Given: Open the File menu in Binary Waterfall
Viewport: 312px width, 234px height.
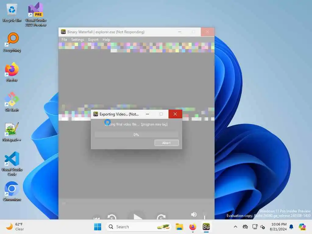Looking at the screenshot, I should click(x=64, y=40).
